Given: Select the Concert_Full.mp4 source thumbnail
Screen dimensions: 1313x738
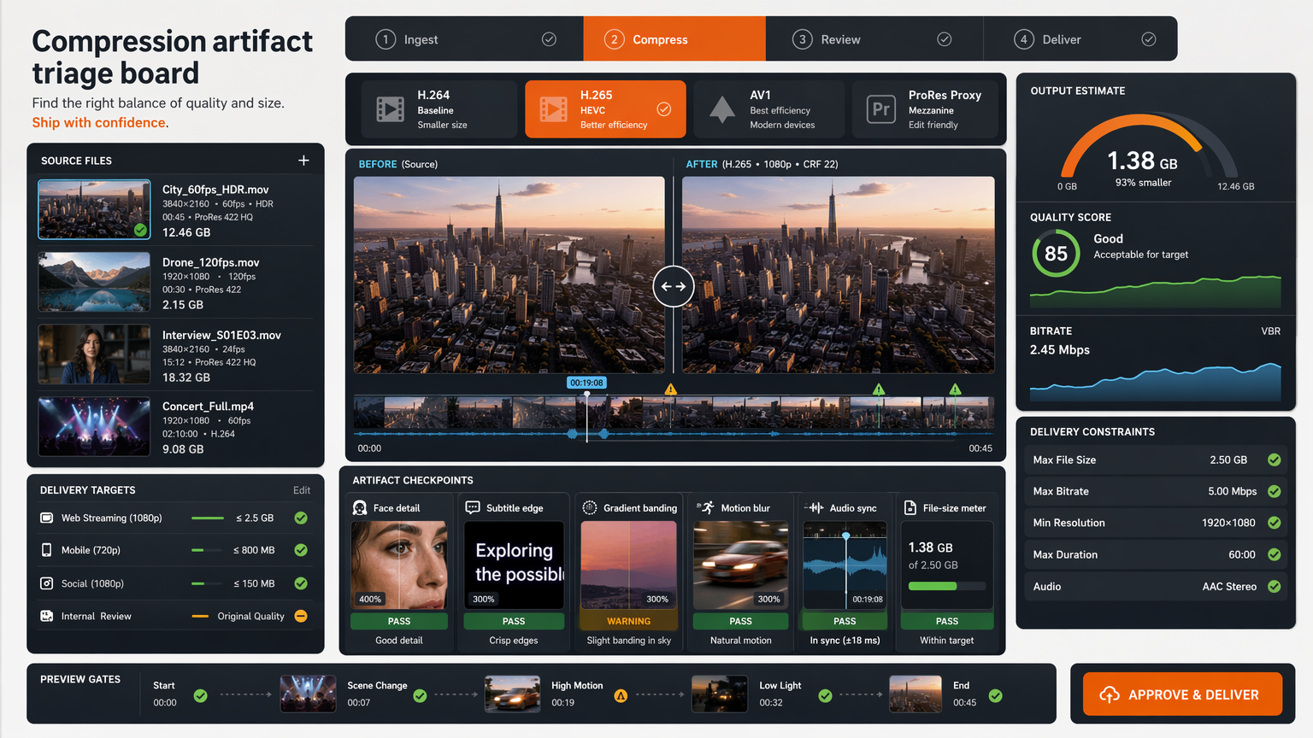Looking at the screenshot, I should 94,426.
